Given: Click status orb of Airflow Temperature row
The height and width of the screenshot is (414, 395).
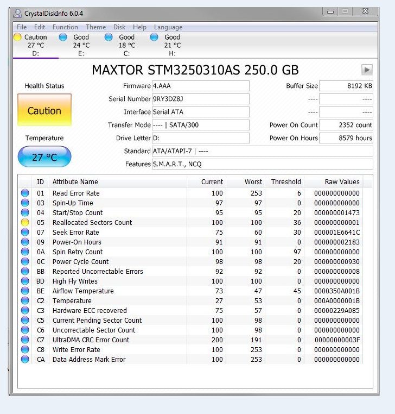Looking at the screenshot, I should [x=25, y=291].
